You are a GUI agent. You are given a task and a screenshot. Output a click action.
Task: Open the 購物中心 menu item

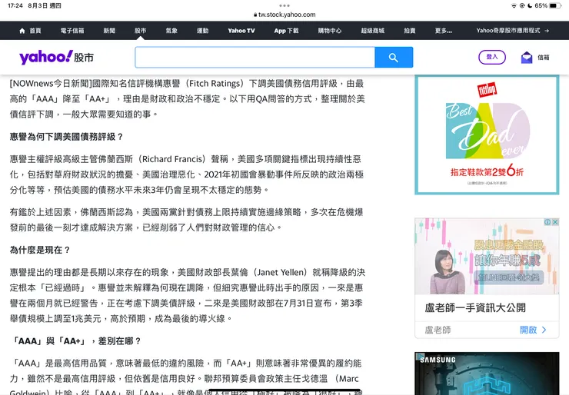pos(330,31)
